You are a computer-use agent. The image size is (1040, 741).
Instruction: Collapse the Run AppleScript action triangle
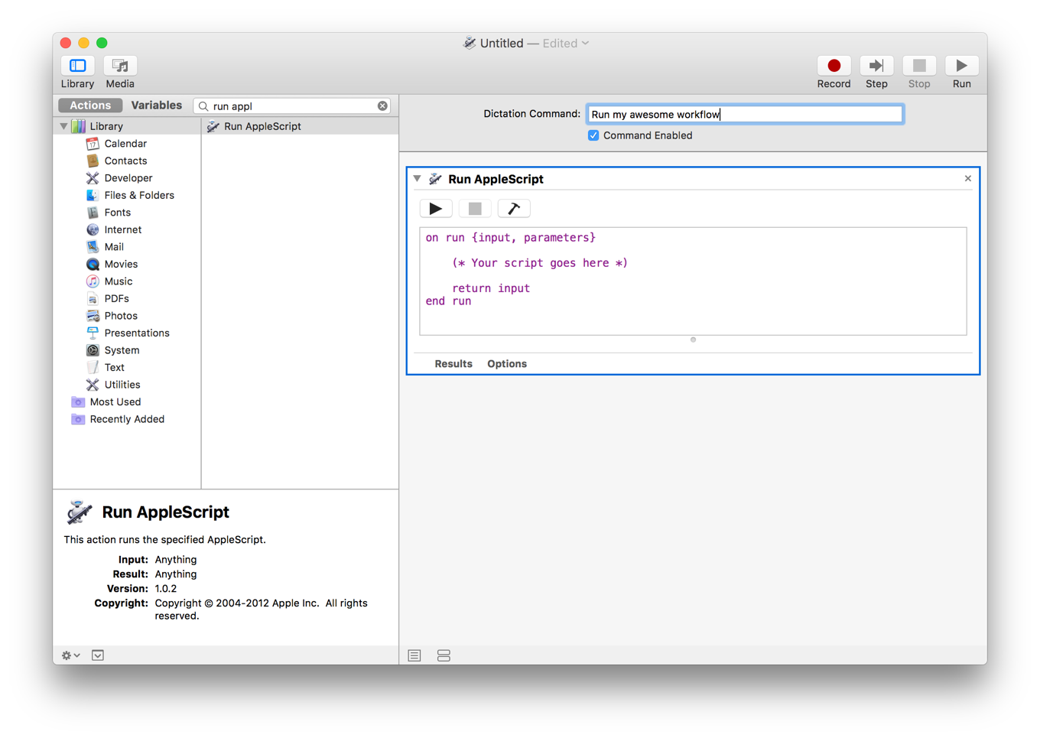pos(418,178)
